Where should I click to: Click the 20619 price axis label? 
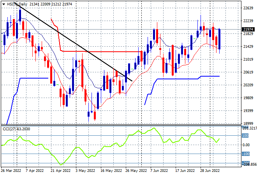click(x=248, y=72)
